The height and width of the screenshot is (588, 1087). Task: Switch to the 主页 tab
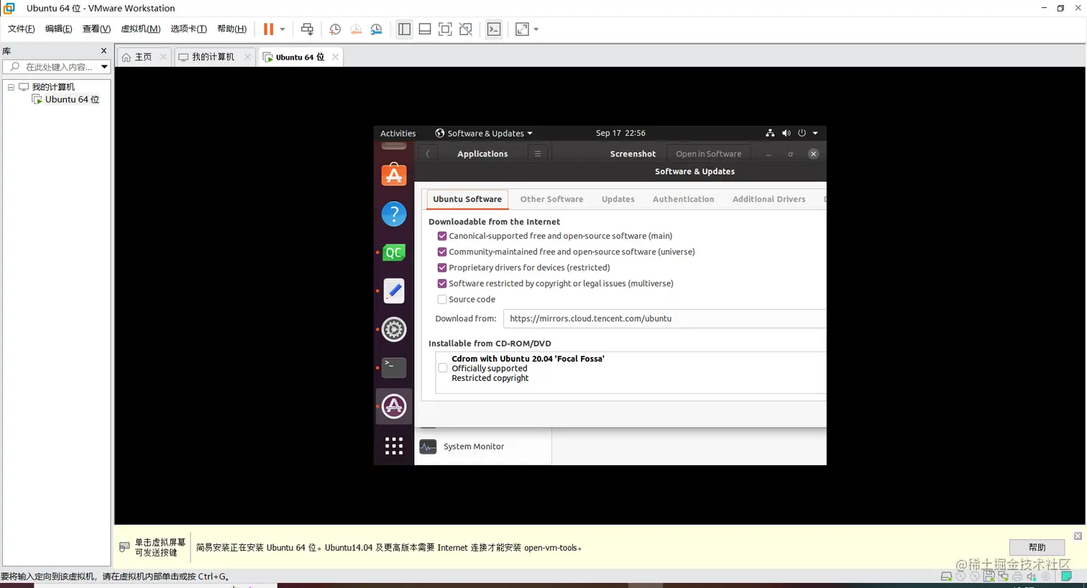pos(144,57)
